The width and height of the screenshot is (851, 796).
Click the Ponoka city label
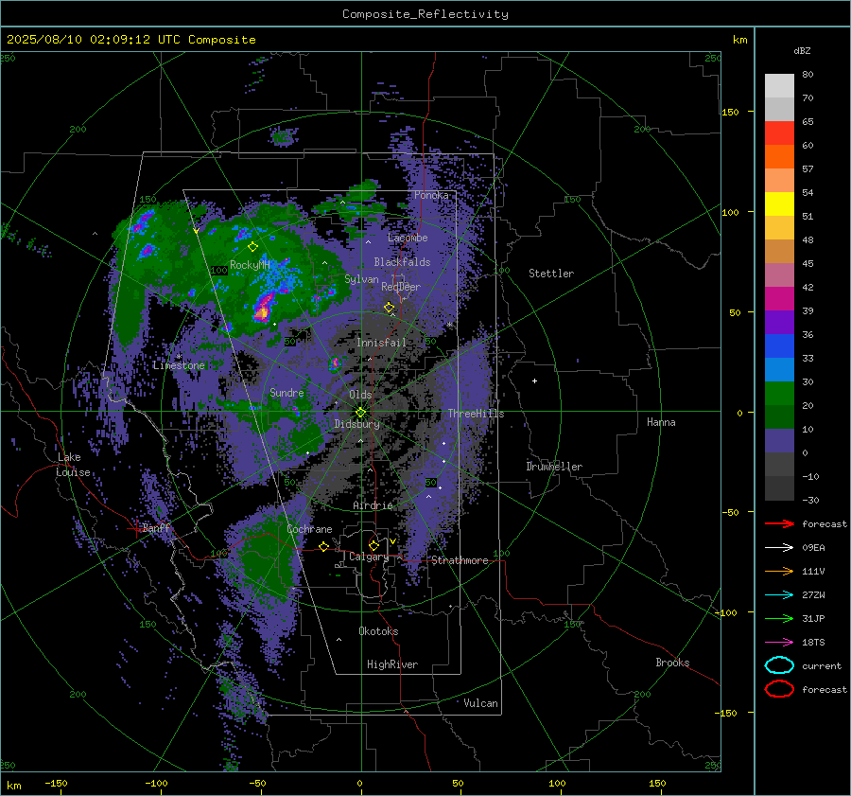pos(431,195)
